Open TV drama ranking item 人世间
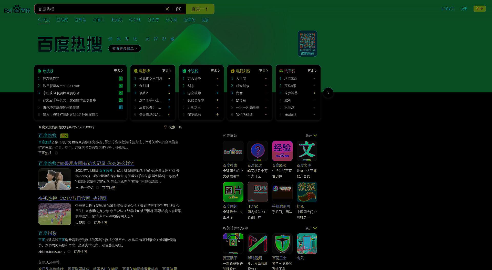This screenshot has width=492, height=270. click(x=241, y=79)
